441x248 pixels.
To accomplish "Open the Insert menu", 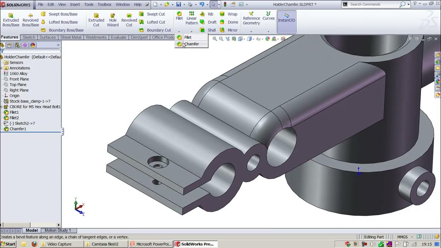I will pos(75,4).
